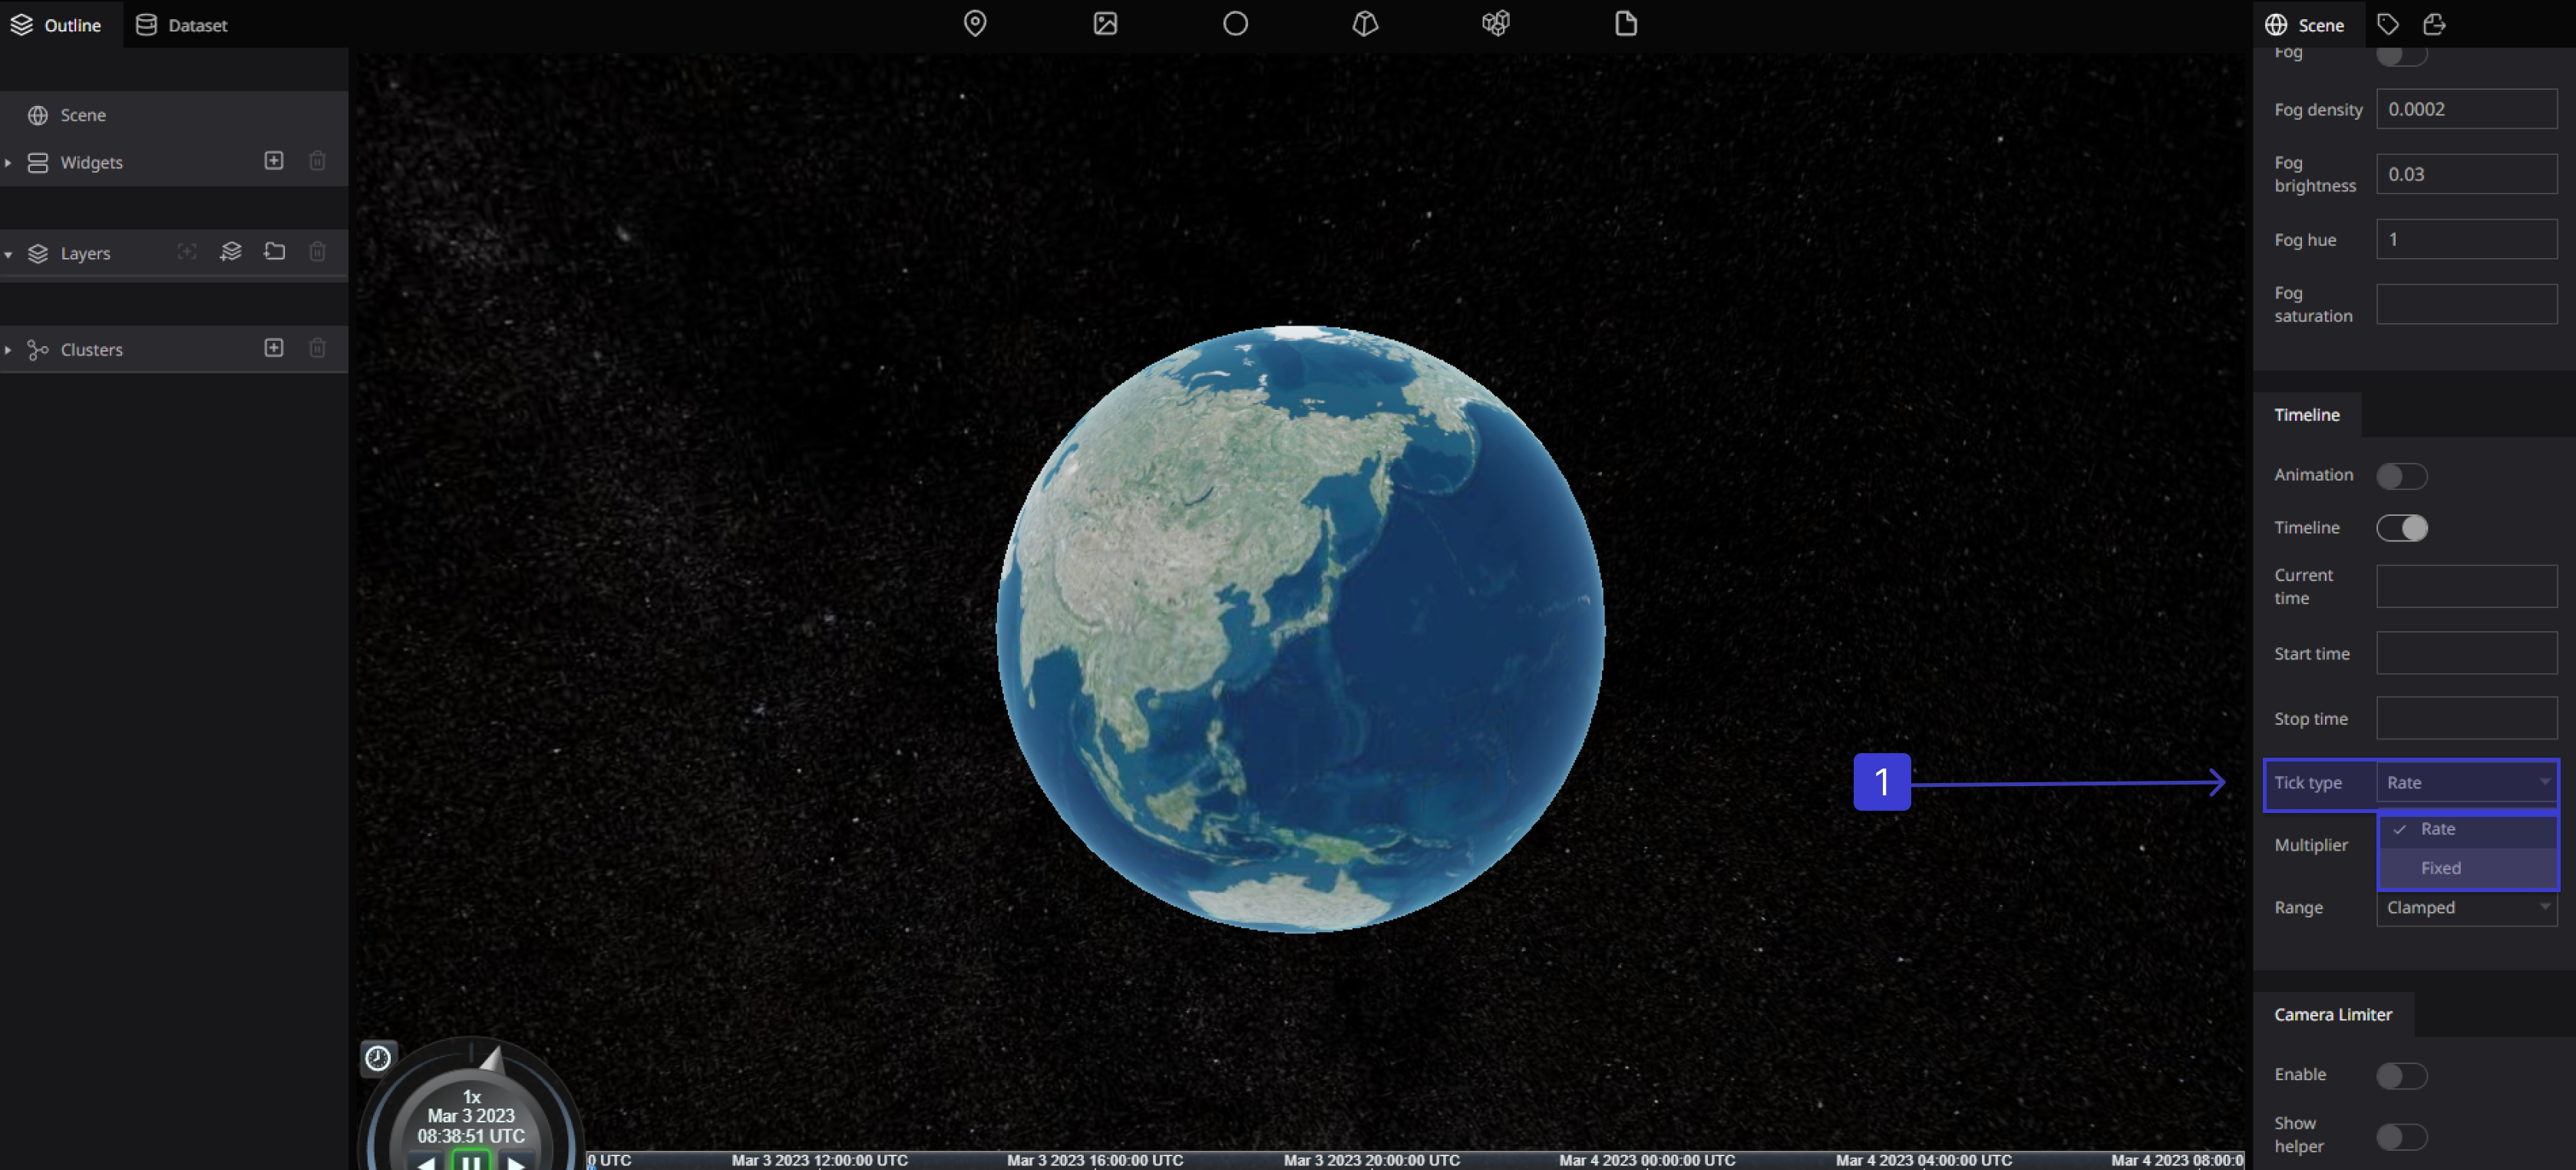Select the Clusters row label
The width and height of the screenshot is (2576, 1170).
[91, 349]
